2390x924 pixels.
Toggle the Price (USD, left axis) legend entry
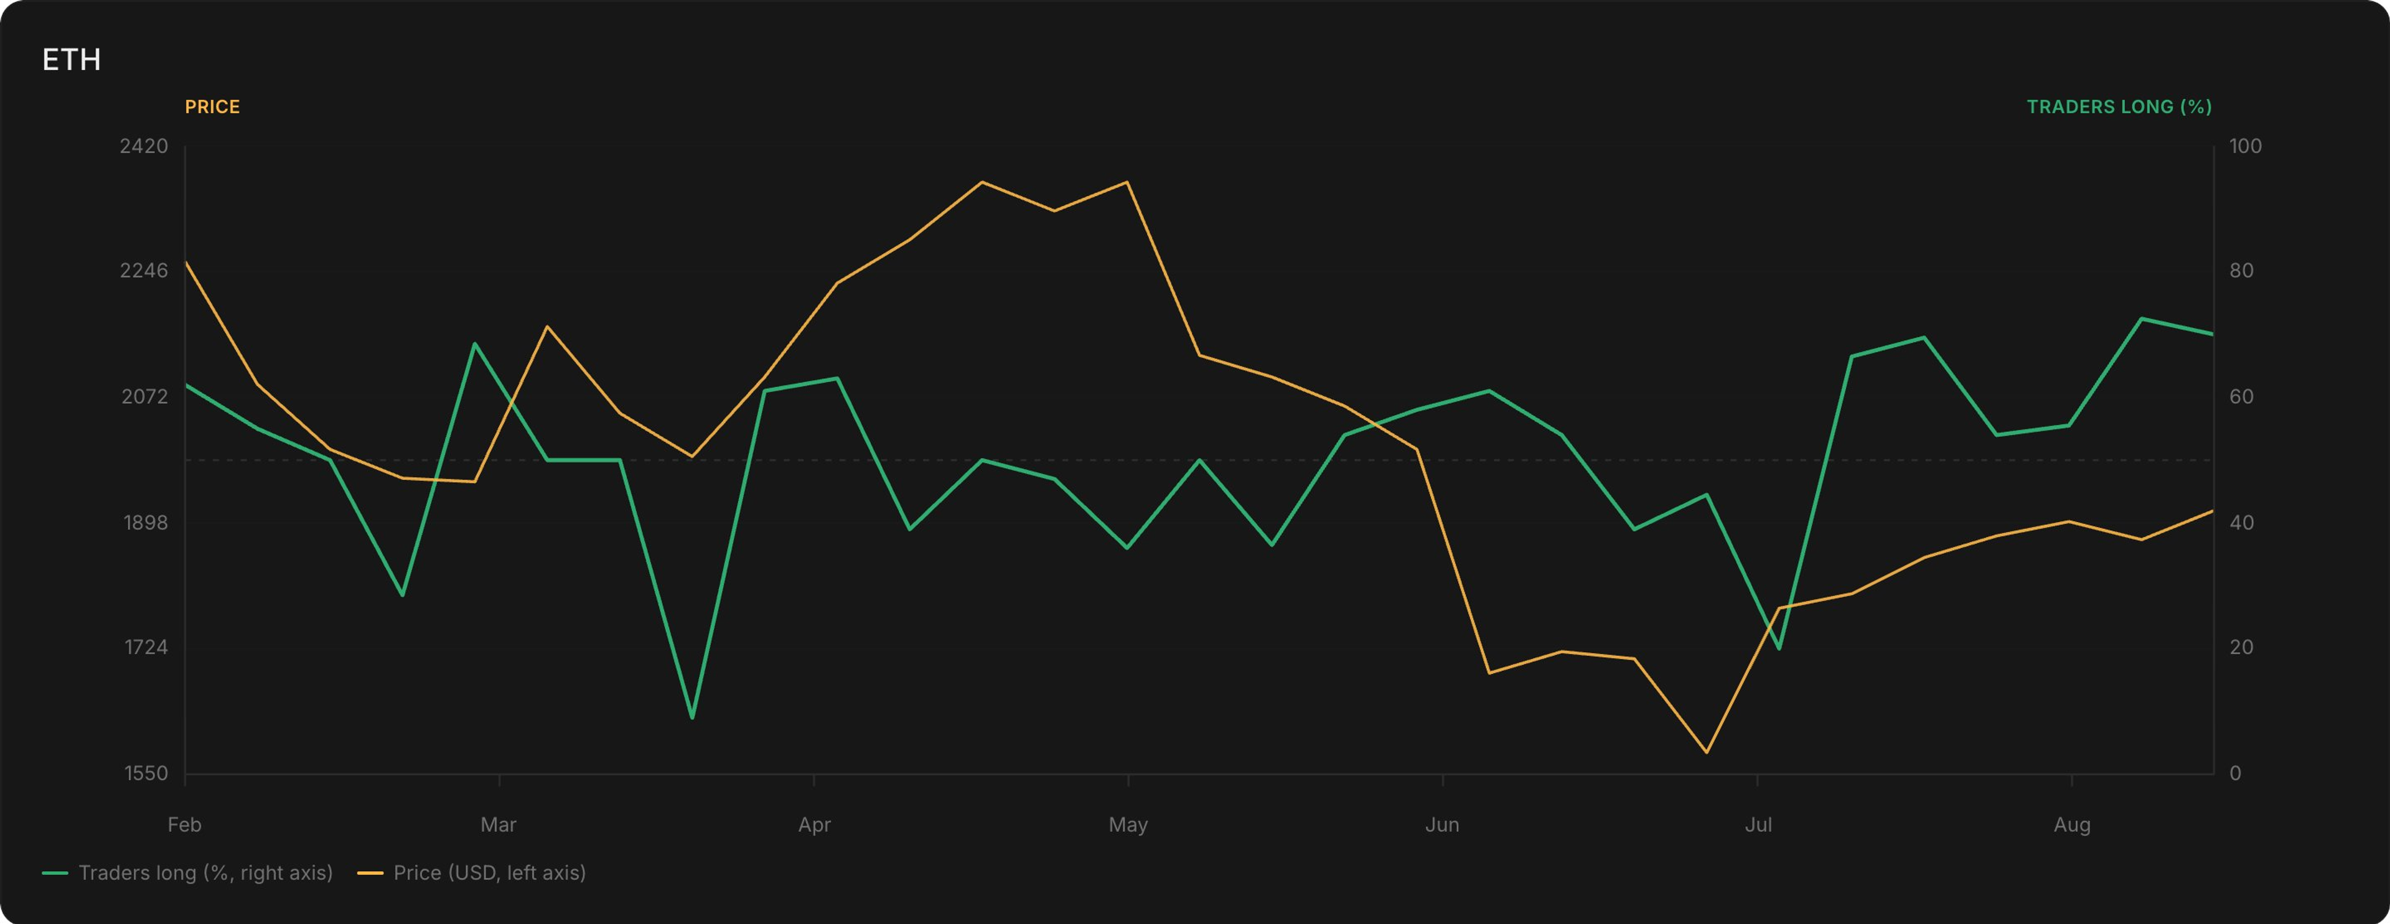(x=471, y=873)
